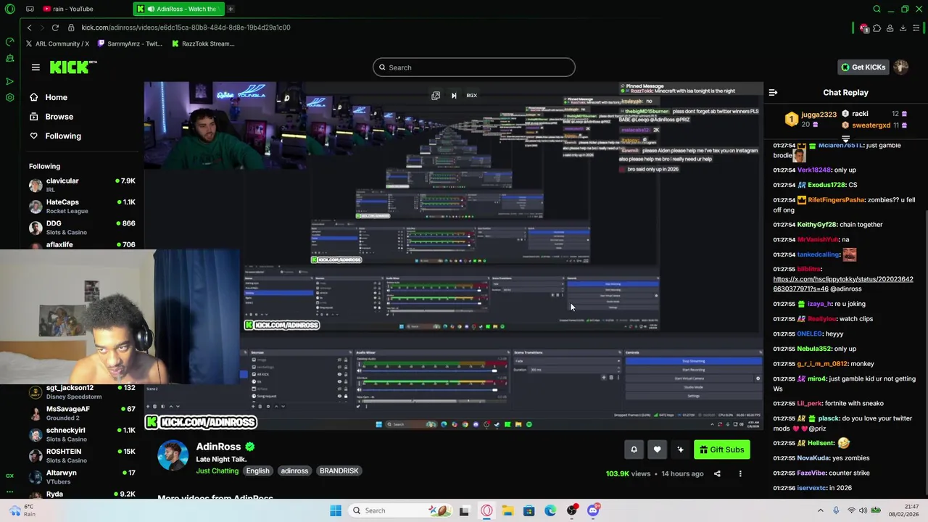The width and height of the screenshot is (928, 522).
Task: Open ROSHTEIN channel in sidebar
Action: [x=82, y=455]
